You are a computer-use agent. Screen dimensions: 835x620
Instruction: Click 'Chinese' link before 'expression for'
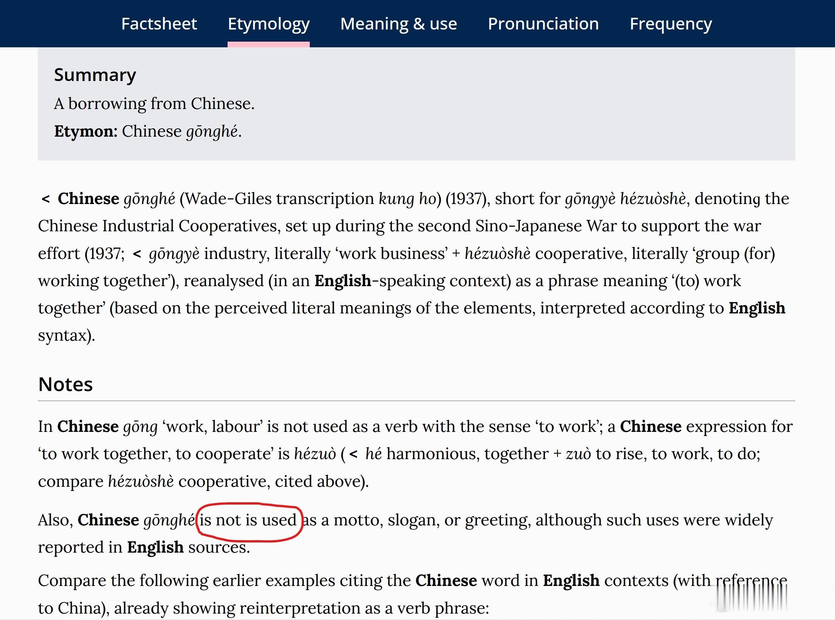coord(651,427)
